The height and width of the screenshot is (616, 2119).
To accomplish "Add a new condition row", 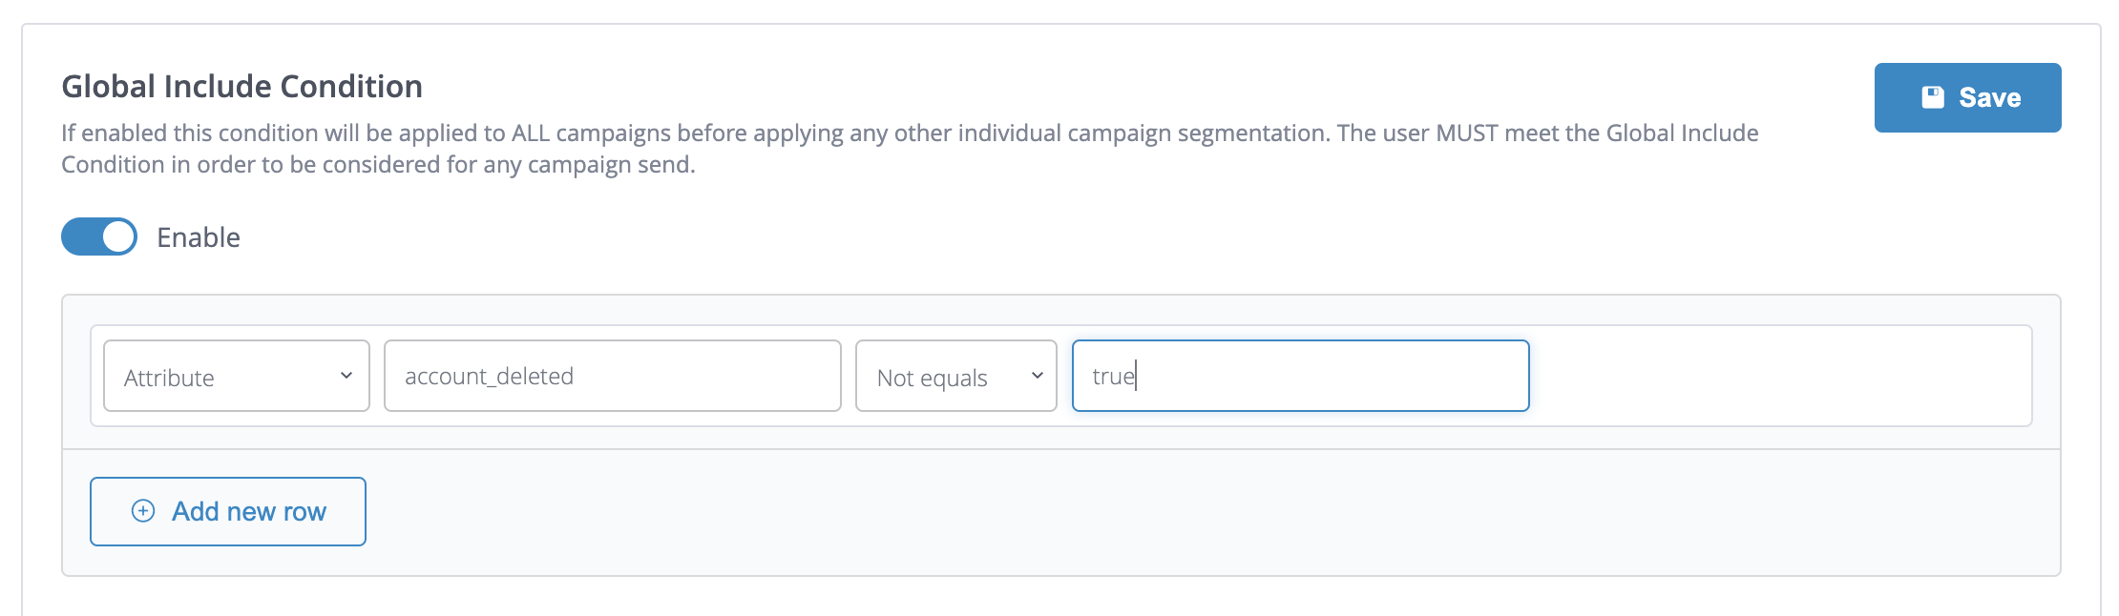I will (228, 511).
